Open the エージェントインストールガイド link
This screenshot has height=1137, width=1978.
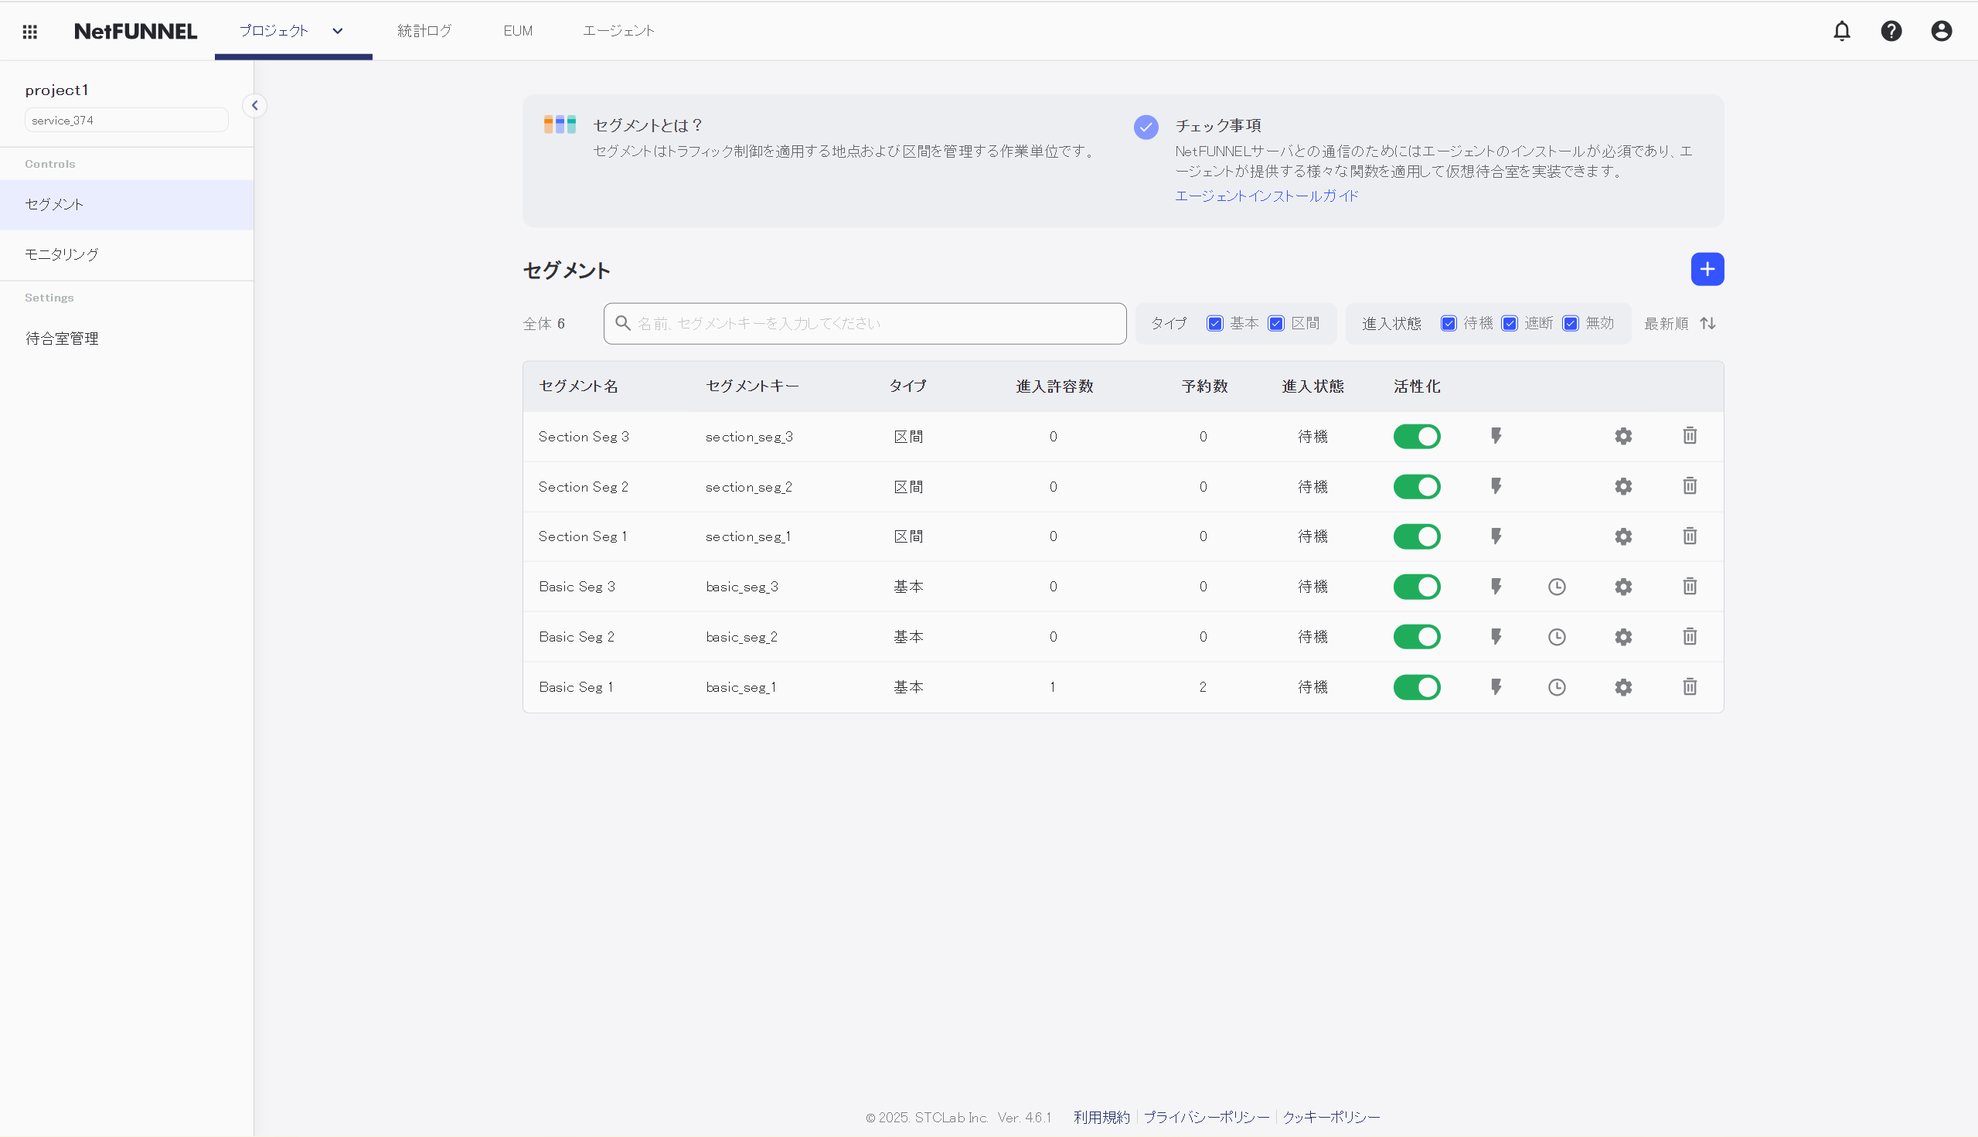1266,196
